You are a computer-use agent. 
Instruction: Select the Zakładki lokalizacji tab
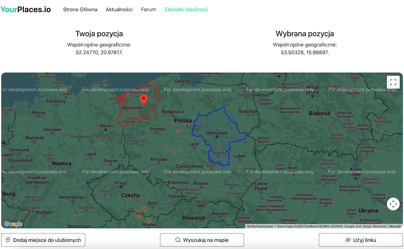click(186, 9)
